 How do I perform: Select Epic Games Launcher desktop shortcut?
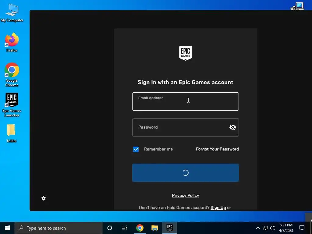pos(12,105)
